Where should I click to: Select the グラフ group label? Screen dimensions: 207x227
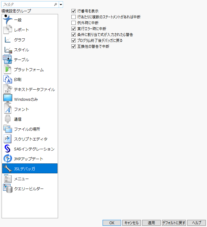(19, 40)
